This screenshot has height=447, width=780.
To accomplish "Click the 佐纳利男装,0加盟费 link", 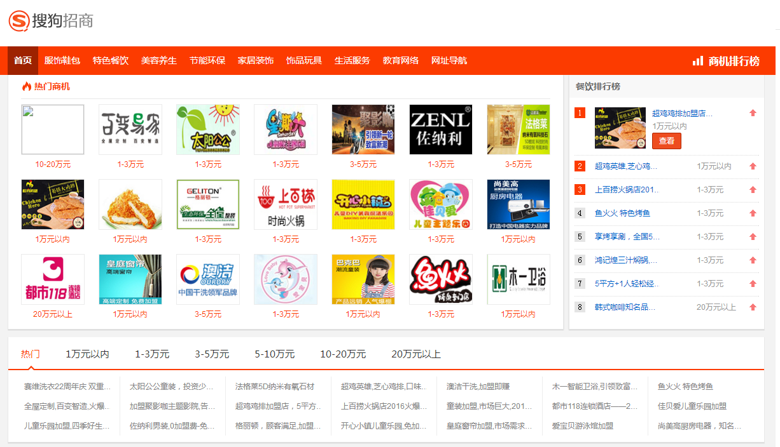I will point(172,425).
